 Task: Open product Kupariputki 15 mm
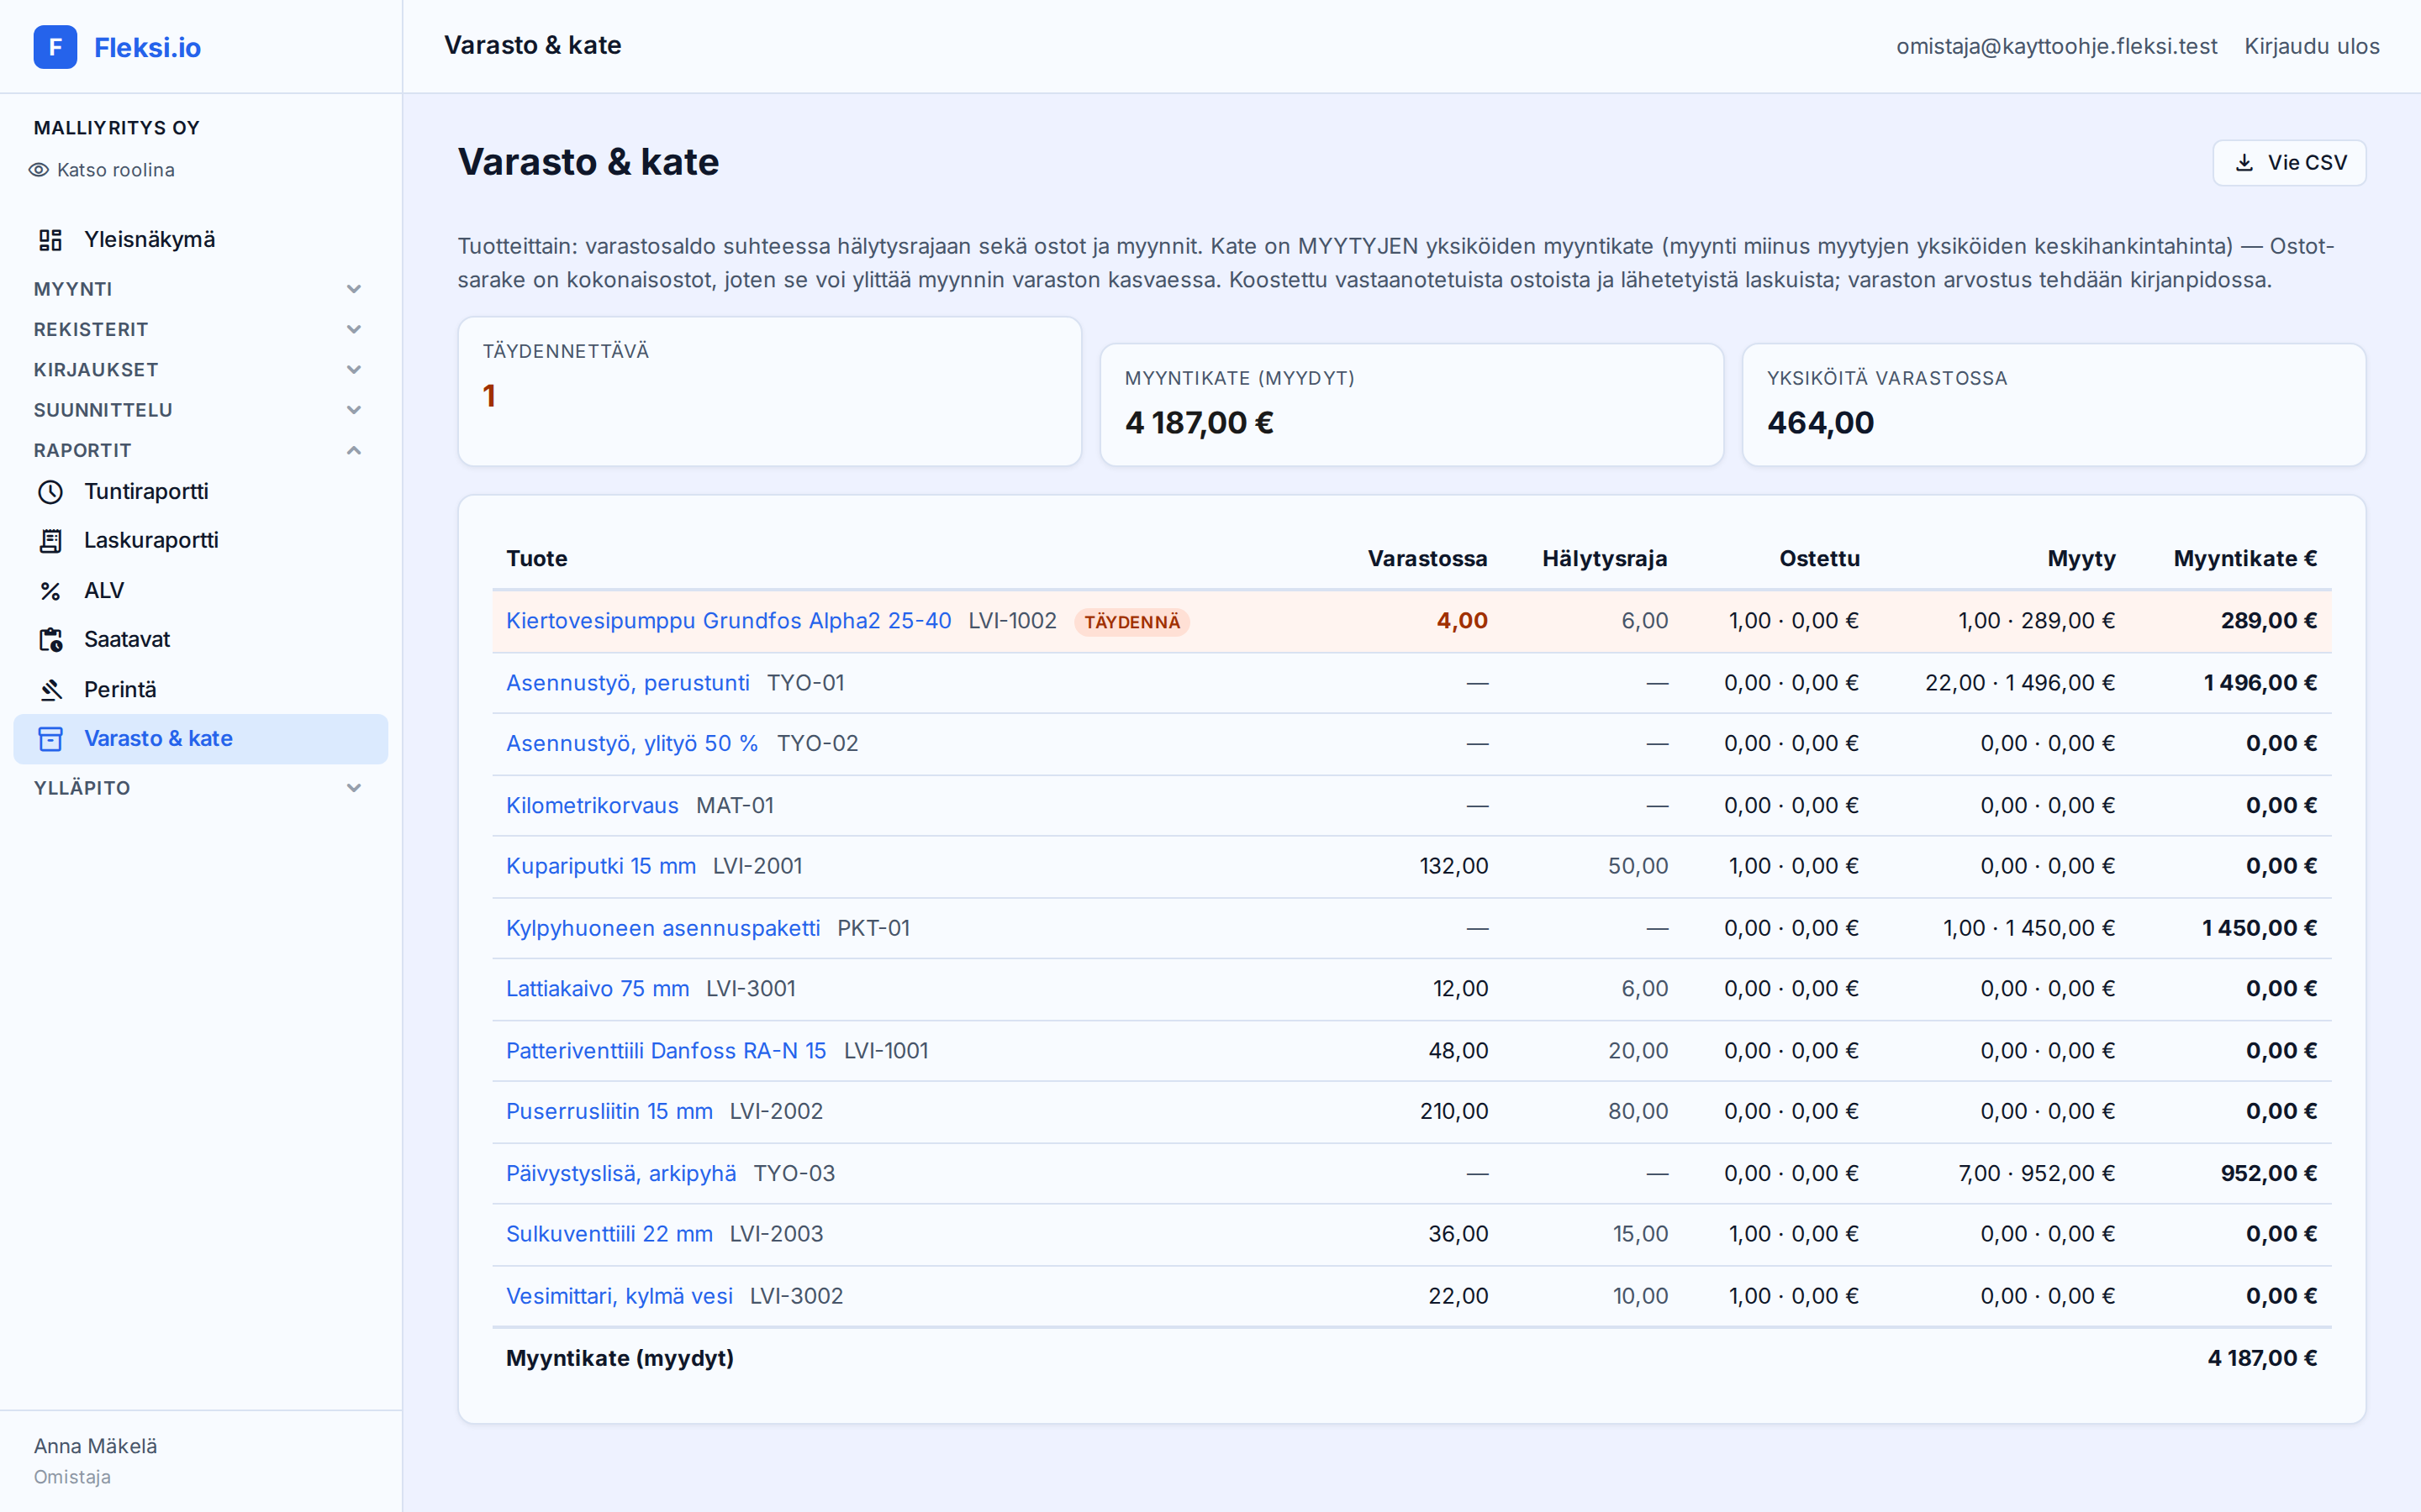[600, 866]
